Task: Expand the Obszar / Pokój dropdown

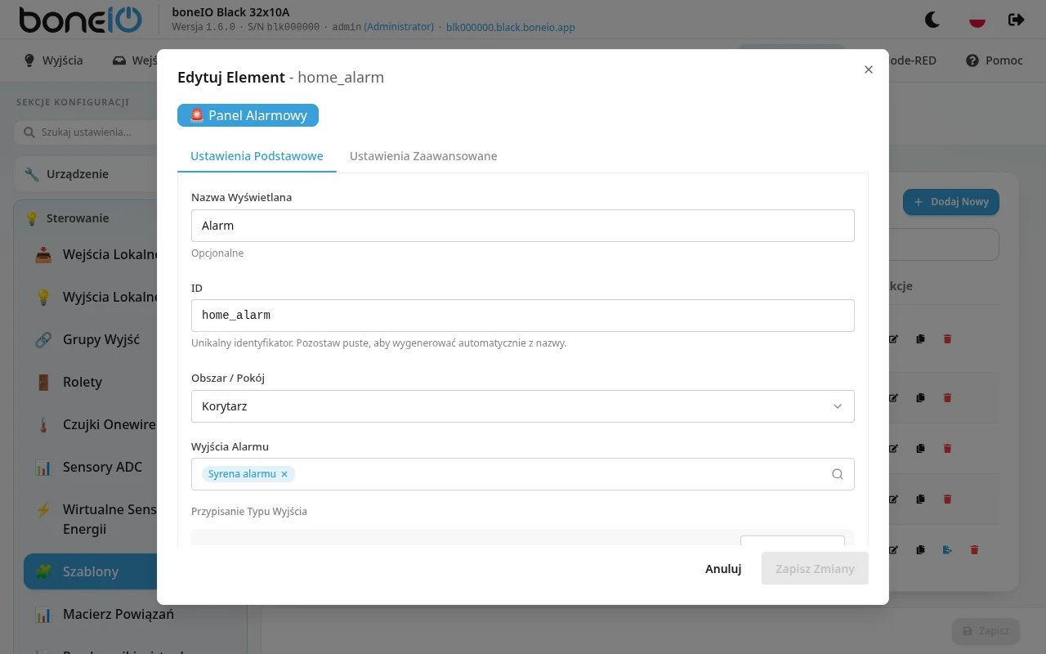Action: [523, 406]
